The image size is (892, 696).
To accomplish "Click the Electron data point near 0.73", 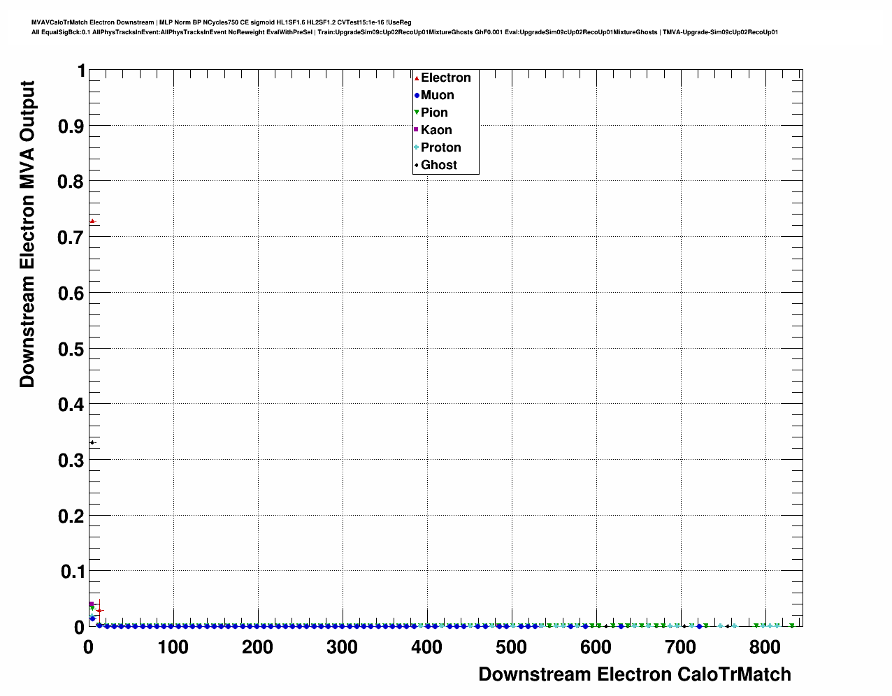I will pos(92,222).
